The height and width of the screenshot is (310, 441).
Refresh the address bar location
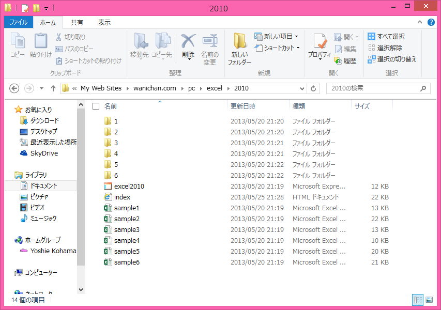click(313, 88)
